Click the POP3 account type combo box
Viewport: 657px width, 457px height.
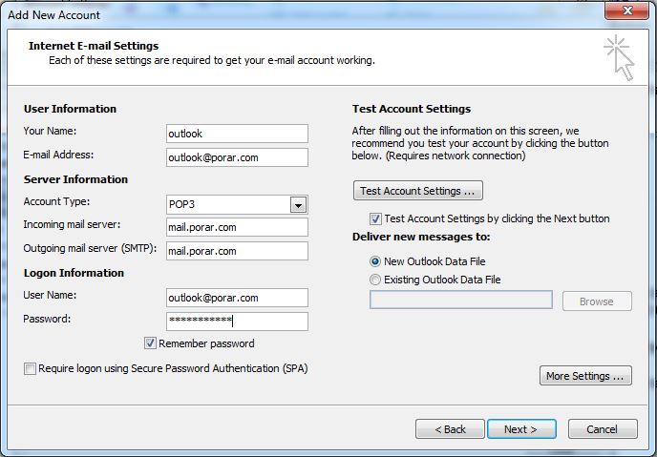click(227, 204)
